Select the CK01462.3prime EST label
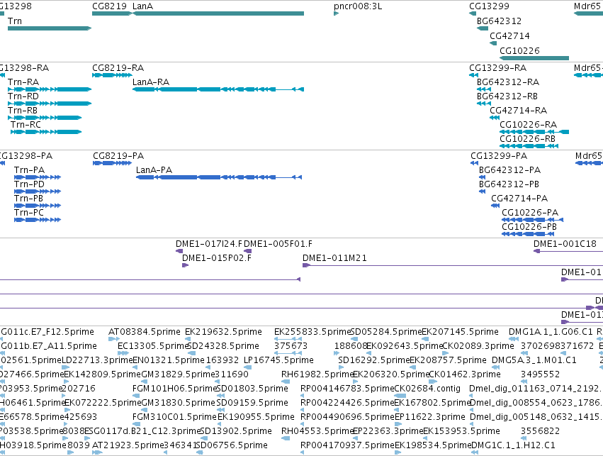The width and height of the screenshot is (603, 456). coord(465,374)
